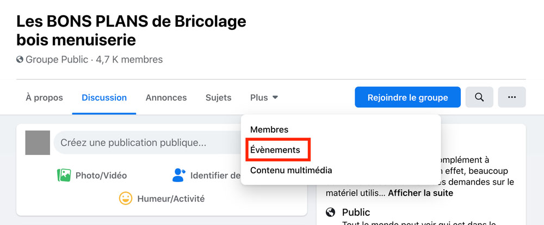Open the three-dots more options button
544x225 pixels.
coord(512,97)
